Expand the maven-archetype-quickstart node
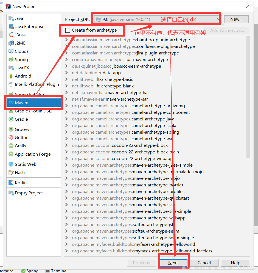Viewport: 258px width, 273px height. coord(66,198)
